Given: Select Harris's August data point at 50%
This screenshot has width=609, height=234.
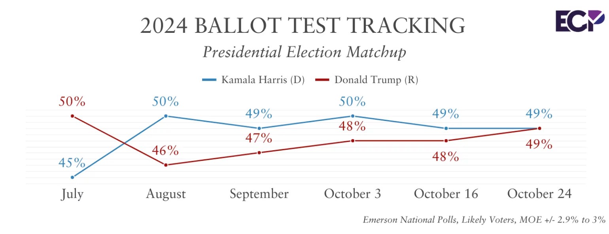Looking at the screenshot, I should coord(166,116).
